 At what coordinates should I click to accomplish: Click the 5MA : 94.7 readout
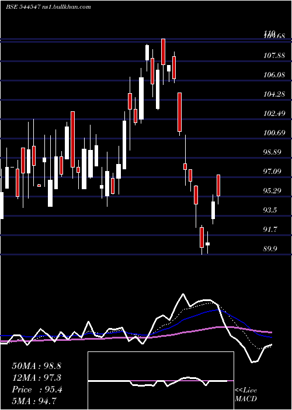pyautogui.click(x=34, y=401)
